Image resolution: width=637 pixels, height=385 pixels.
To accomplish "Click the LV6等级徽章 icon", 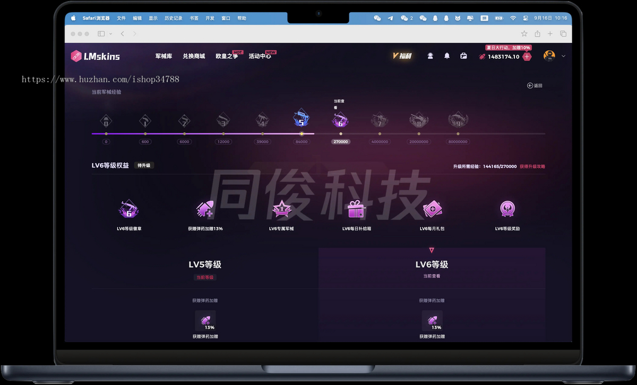I will coord(128,210).
